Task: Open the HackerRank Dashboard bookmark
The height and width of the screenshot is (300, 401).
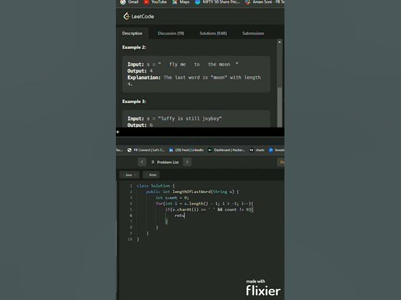Action: pyautogui.click(x=226, y=150)
